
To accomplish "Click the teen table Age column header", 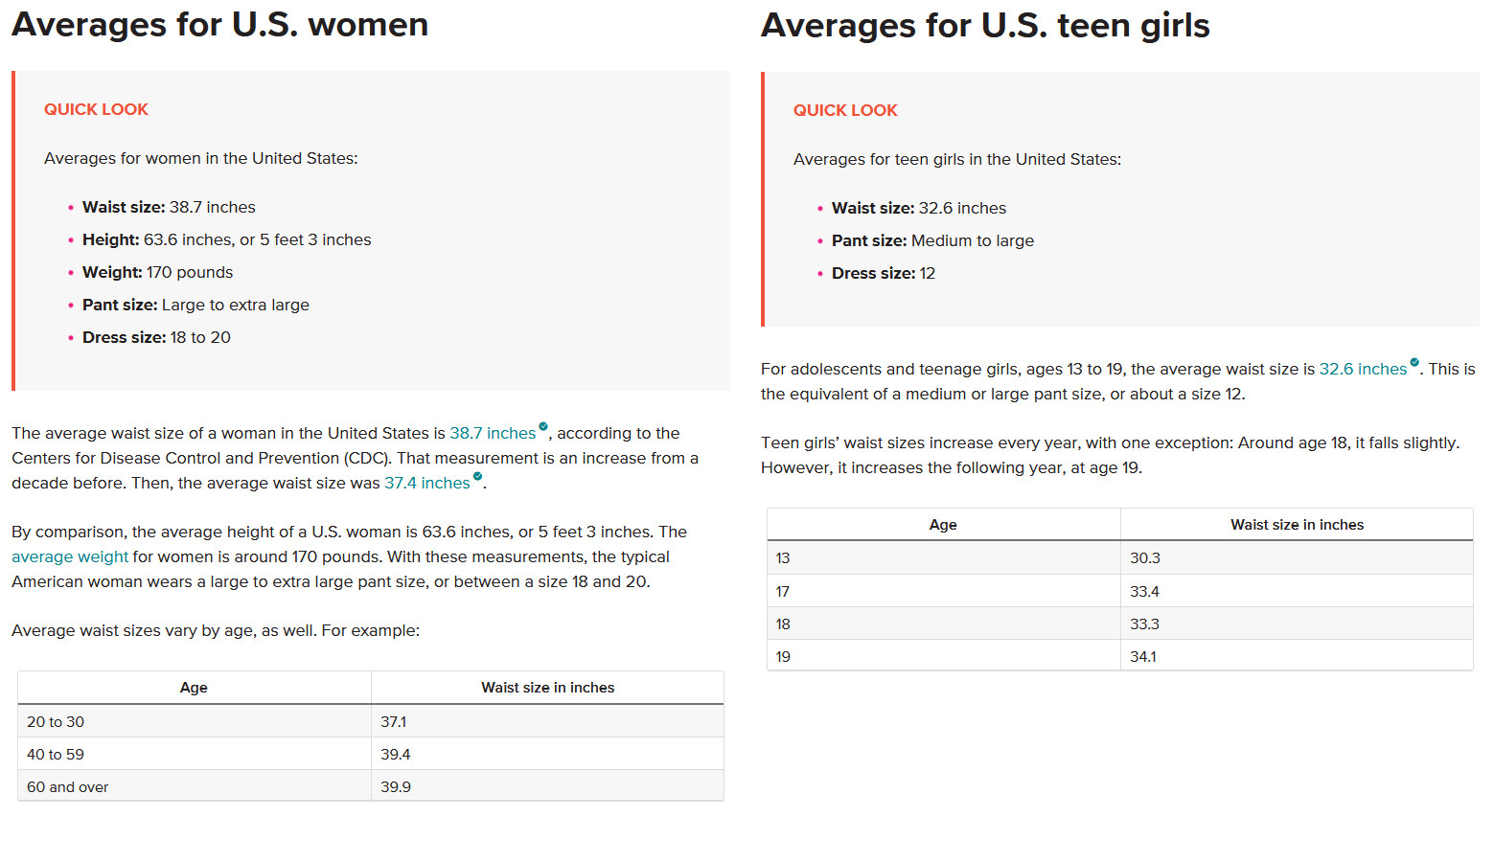I will pos(943,525).
